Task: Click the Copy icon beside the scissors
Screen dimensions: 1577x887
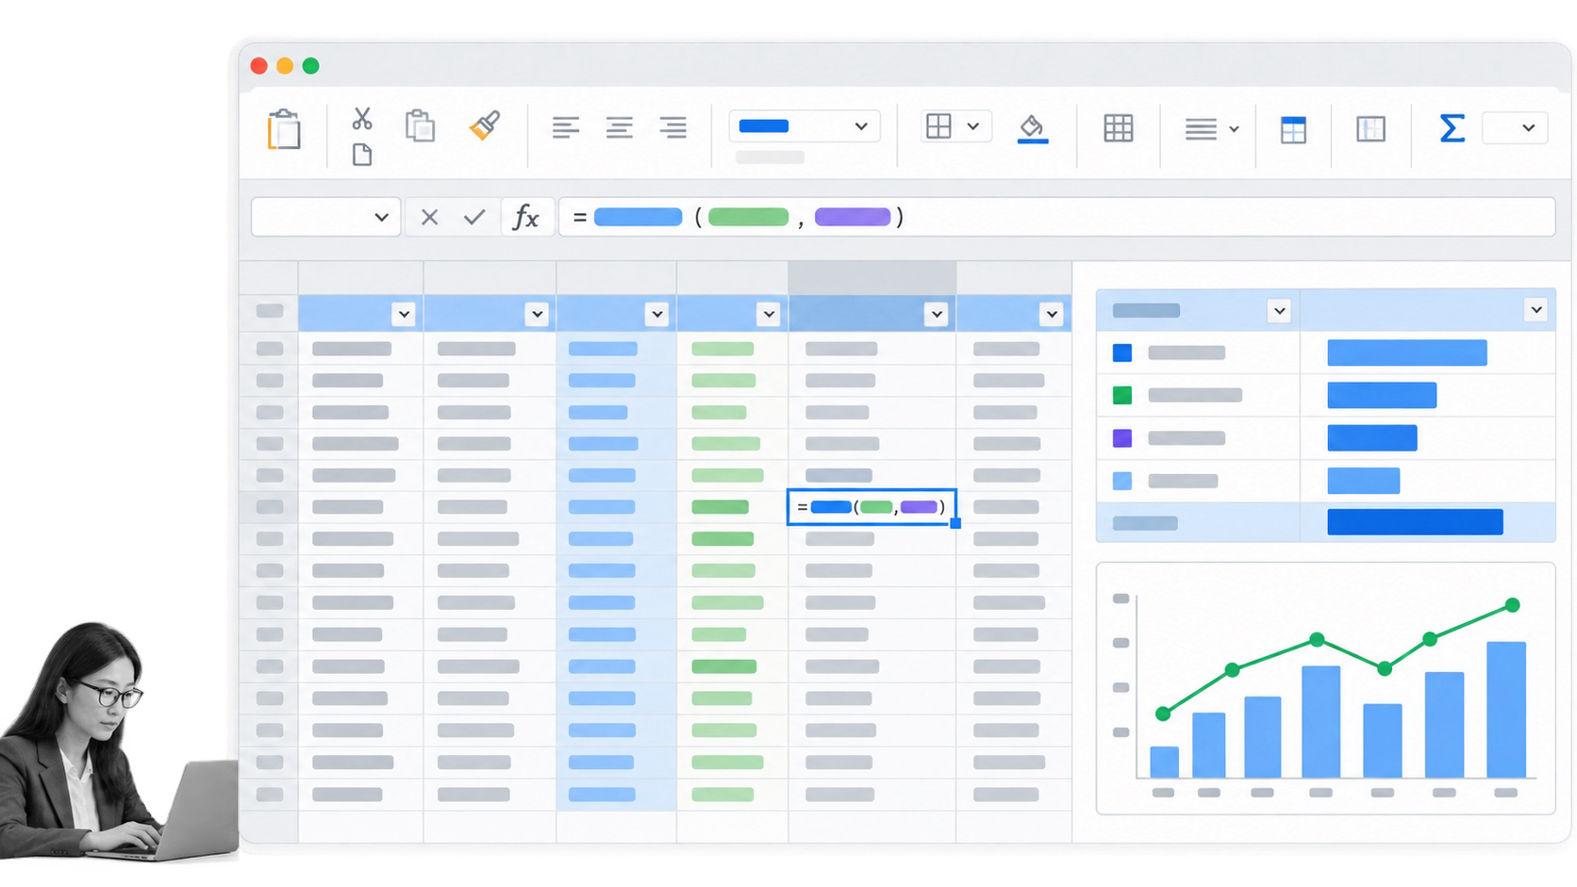Action: 420,125
